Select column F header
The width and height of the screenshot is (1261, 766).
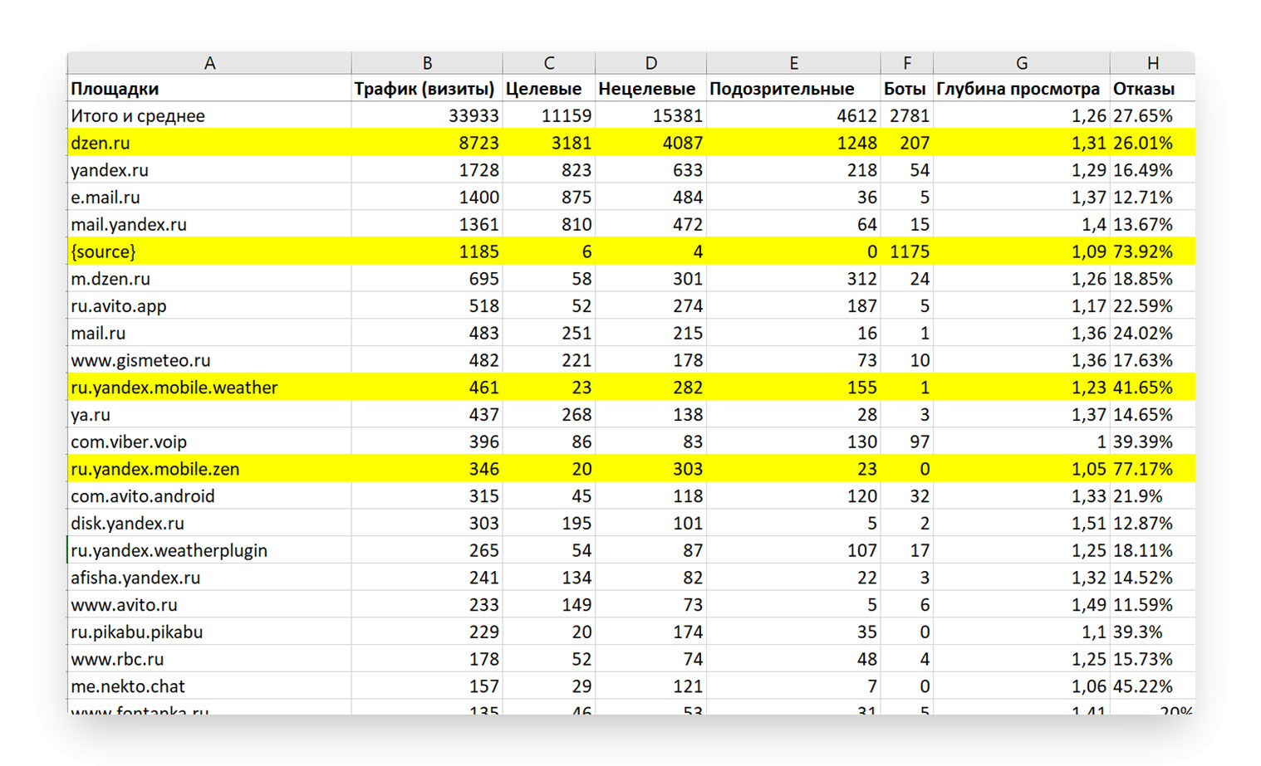point(907,63)
